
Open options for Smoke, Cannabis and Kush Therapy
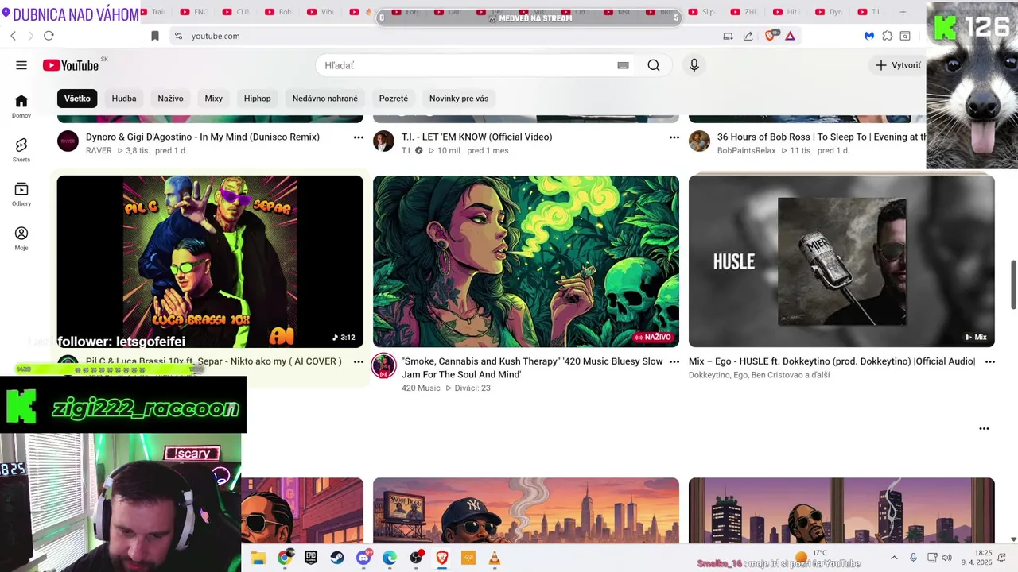pos(674,361)
